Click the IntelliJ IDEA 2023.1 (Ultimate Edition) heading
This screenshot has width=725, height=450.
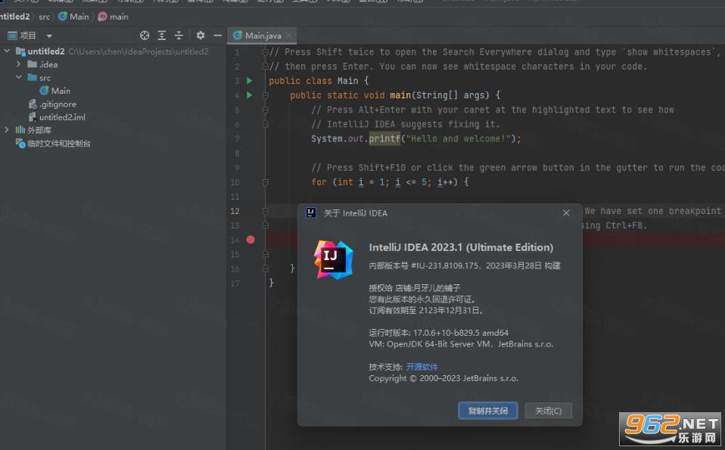[x=461, y=247]
